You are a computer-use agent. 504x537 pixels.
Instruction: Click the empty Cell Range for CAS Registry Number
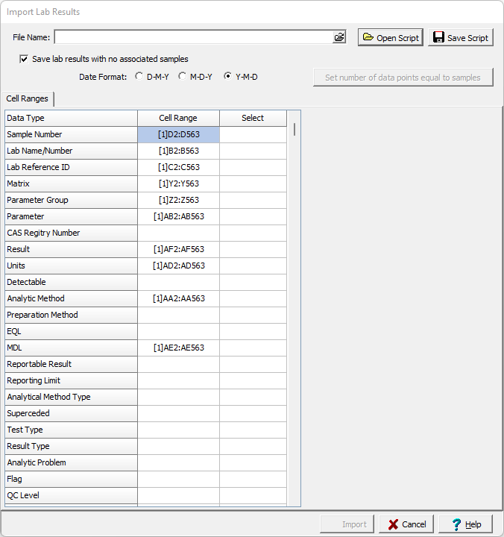178,233
